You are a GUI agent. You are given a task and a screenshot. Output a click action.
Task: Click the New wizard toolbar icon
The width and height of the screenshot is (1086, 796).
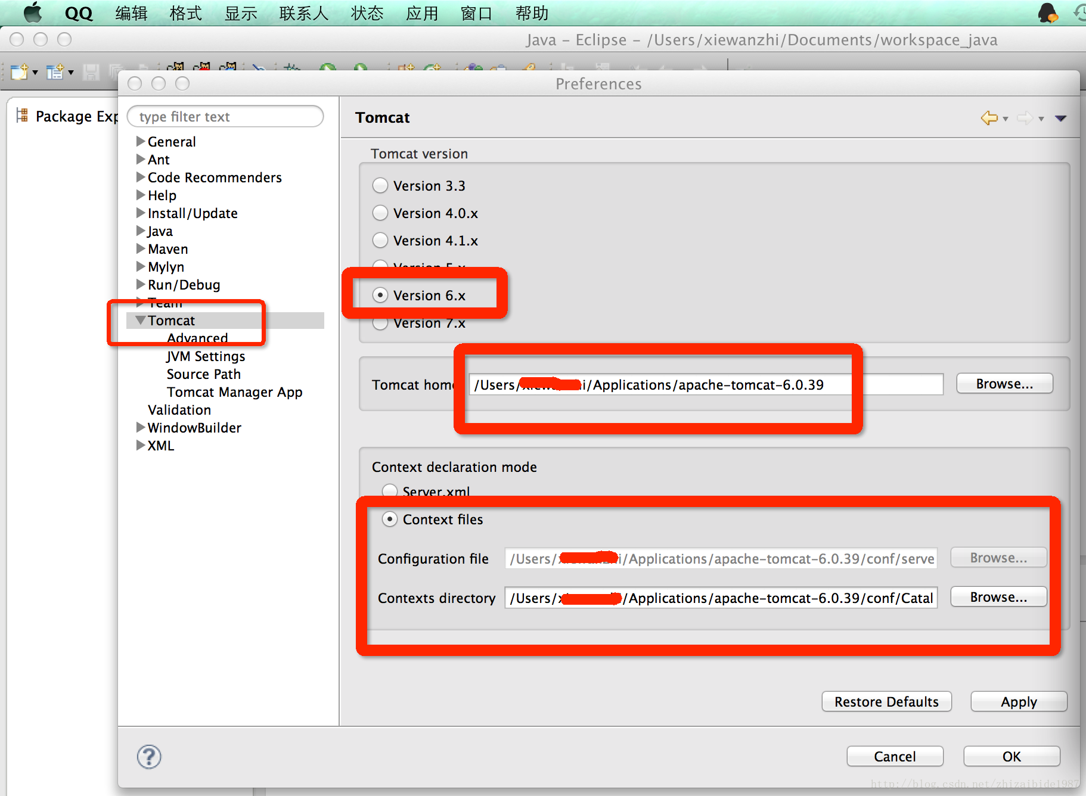(x=19, y=72)
